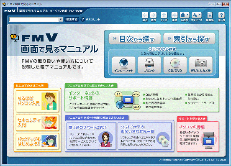Image resolution: width=231 pixels, height=166 pixels.
Task: Click the computer monitor info icon
Action: coord(208,140)
